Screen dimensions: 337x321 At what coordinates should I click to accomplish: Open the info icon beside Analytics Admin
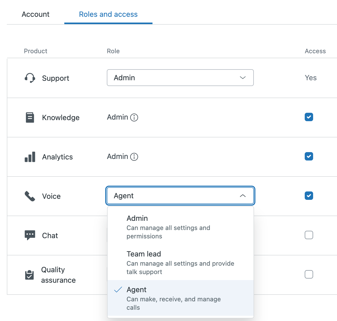pyautogui.click(x=134, y=157)
